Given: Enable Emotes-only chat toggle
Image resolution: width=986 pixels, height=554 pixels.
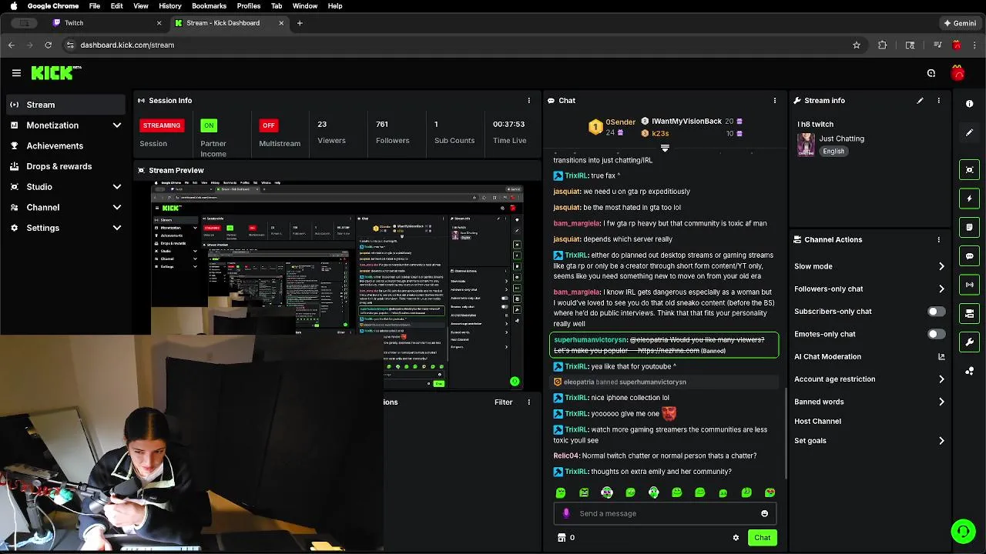Looking at the screenshot, I should 936,334.
